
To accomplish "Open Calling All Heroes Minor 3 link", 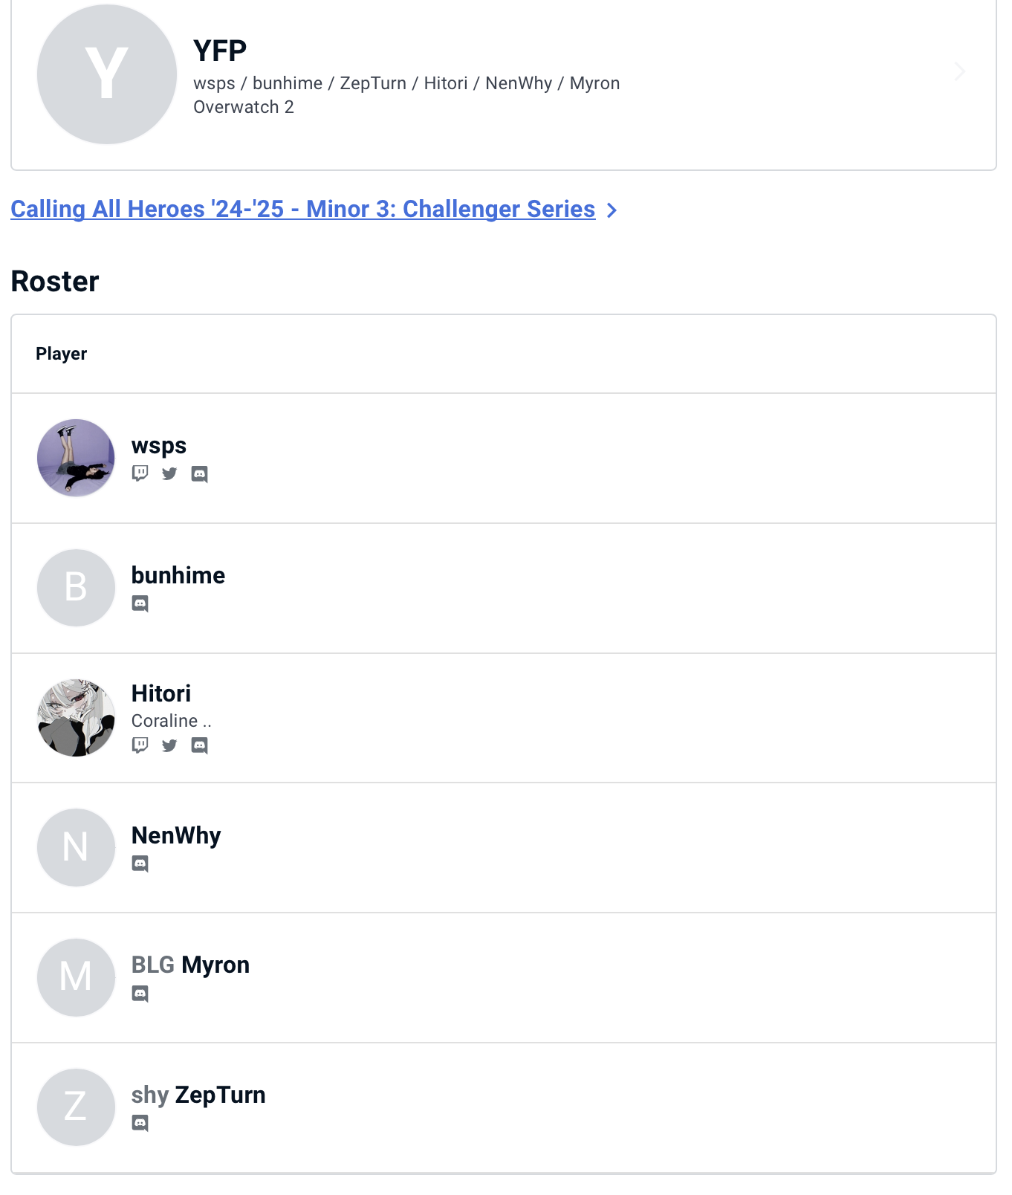I will (302, 209).
